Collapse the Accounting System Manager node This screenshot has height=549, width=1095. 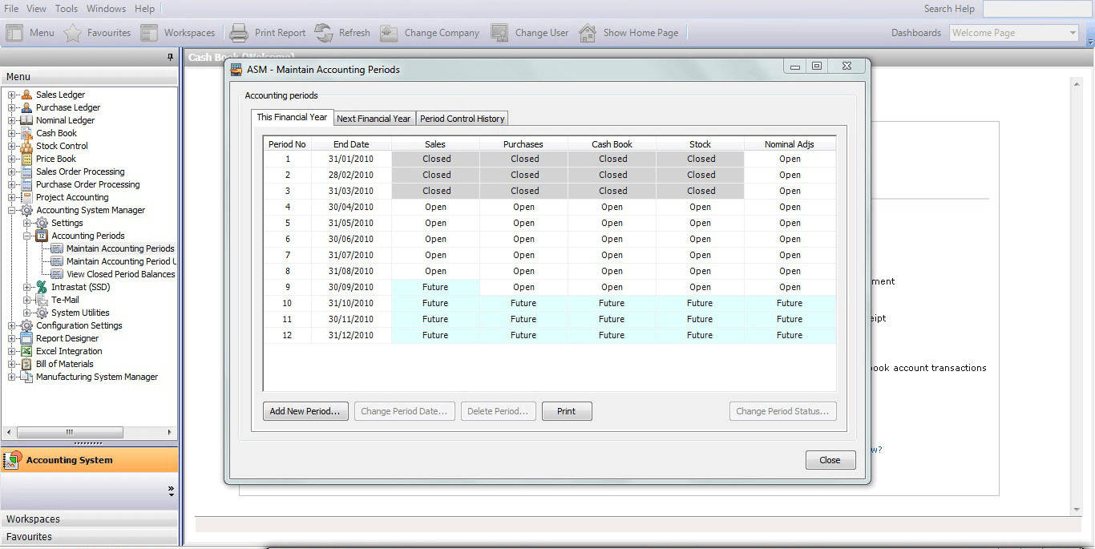click(x=12, y=210)
